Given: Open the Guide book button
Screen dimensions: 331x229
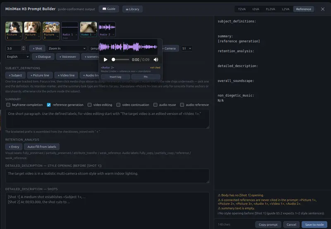Looking at the screenshot, I should click(109, 9).
